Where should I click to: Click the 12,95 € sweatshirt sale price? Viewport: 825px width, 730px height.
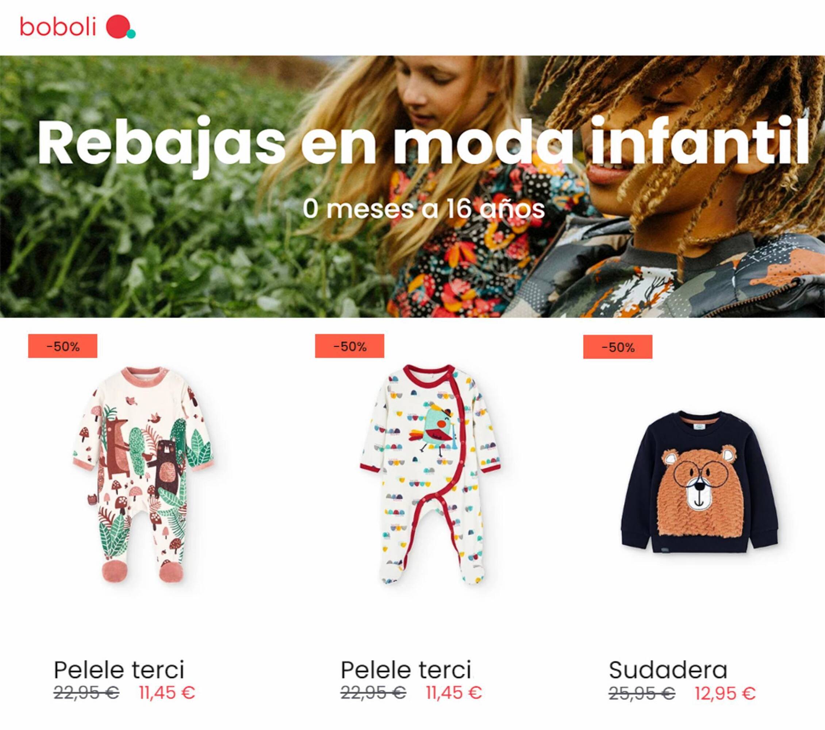(725, 693)
